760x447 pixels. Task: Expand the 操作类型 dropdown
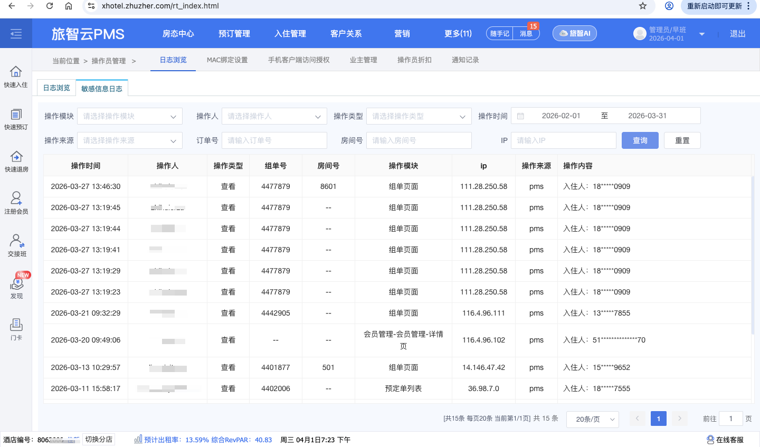pos(419,116)
